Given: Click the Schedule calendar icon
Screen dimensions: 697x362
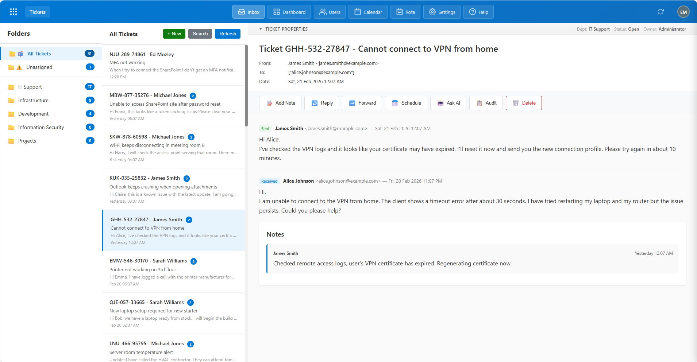Looking at the screenshot, I should 395,103.
